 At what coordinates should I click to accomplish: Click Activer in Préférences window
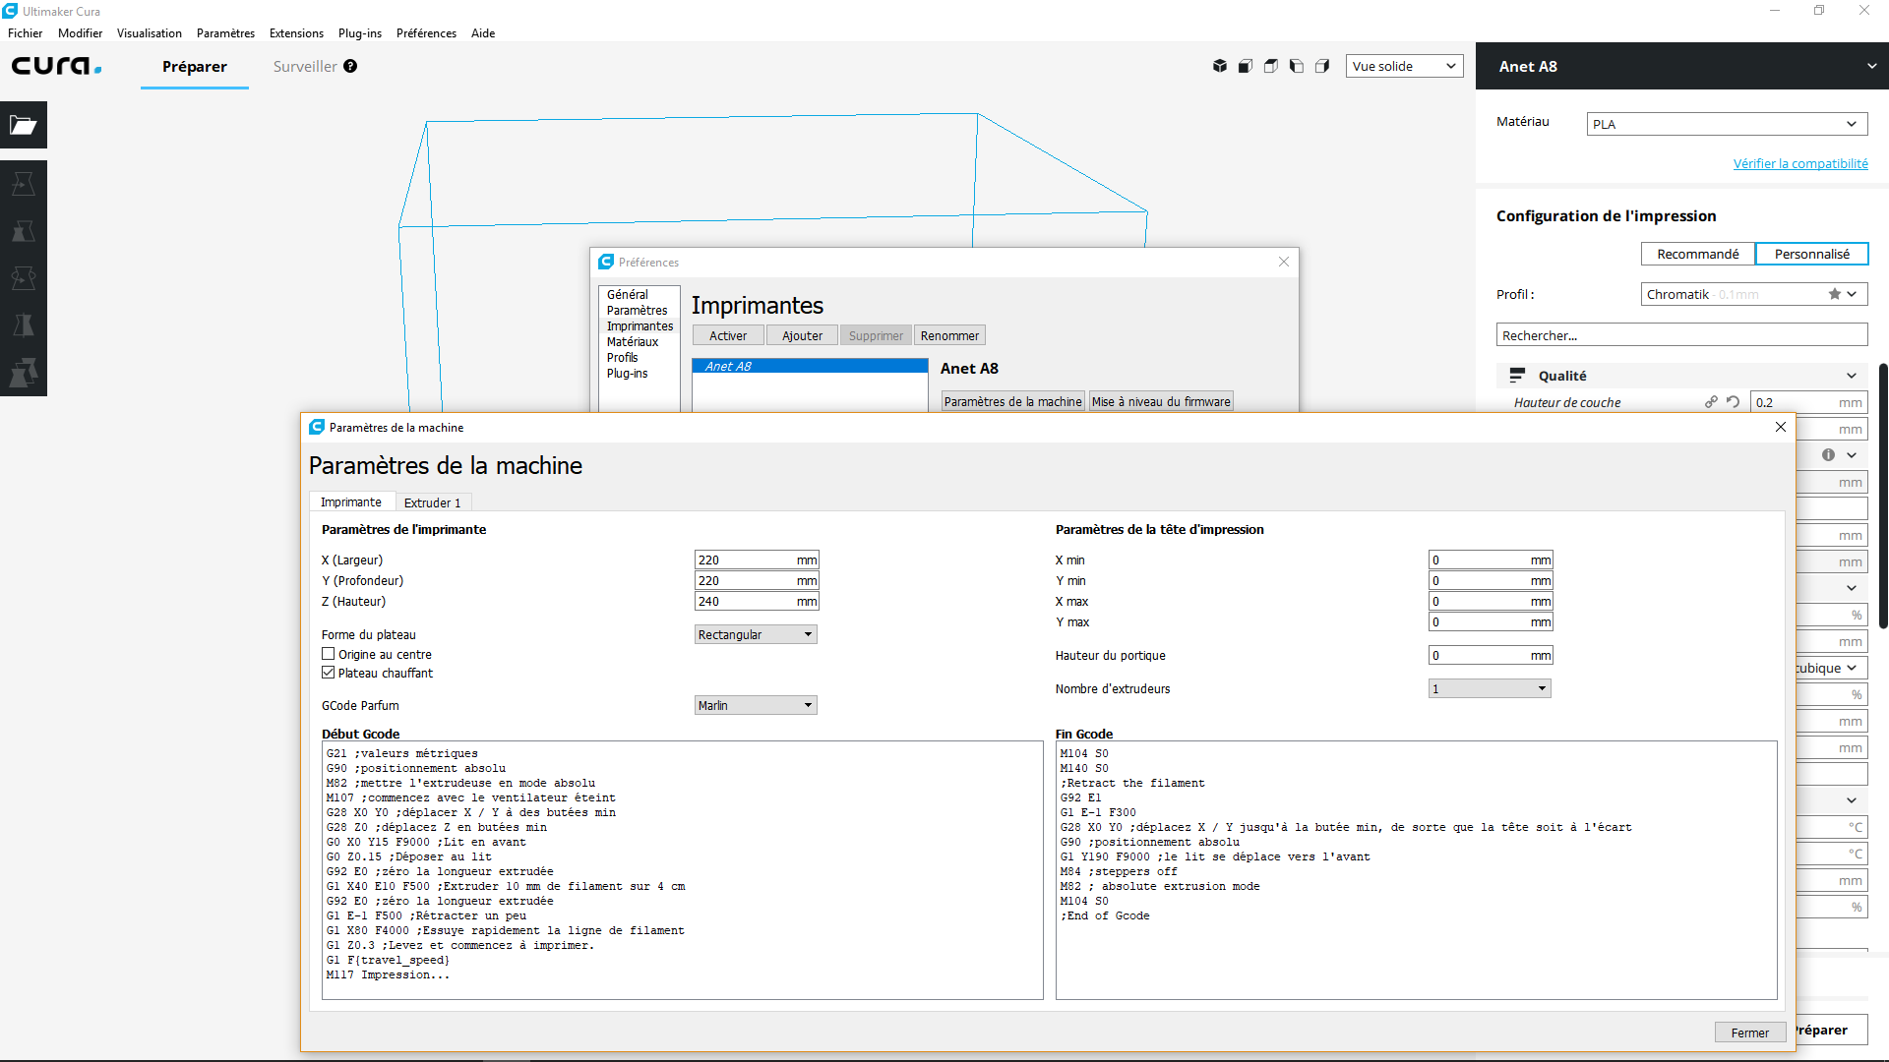(x=728, y=335)
